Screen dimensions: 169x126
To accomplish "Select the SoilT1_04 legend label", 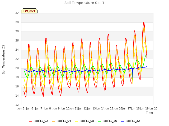I will click(64, 121).
